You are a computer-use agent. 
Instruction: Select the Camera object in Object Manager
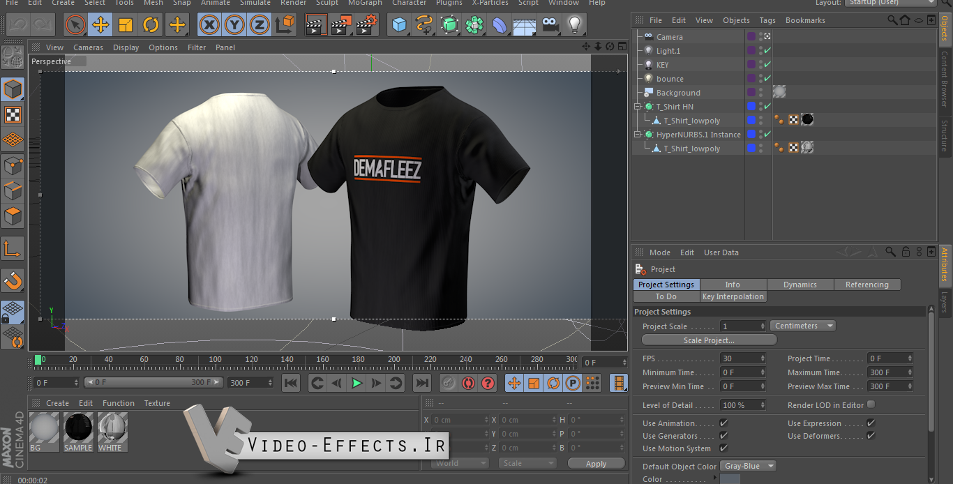pos(670,37)
